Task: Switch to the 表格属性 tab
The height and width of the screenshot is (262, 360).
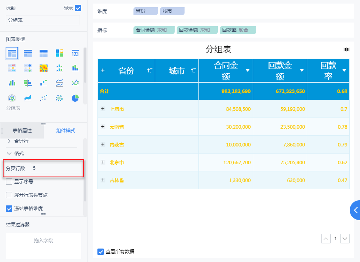Action: [x=22, y=131]
